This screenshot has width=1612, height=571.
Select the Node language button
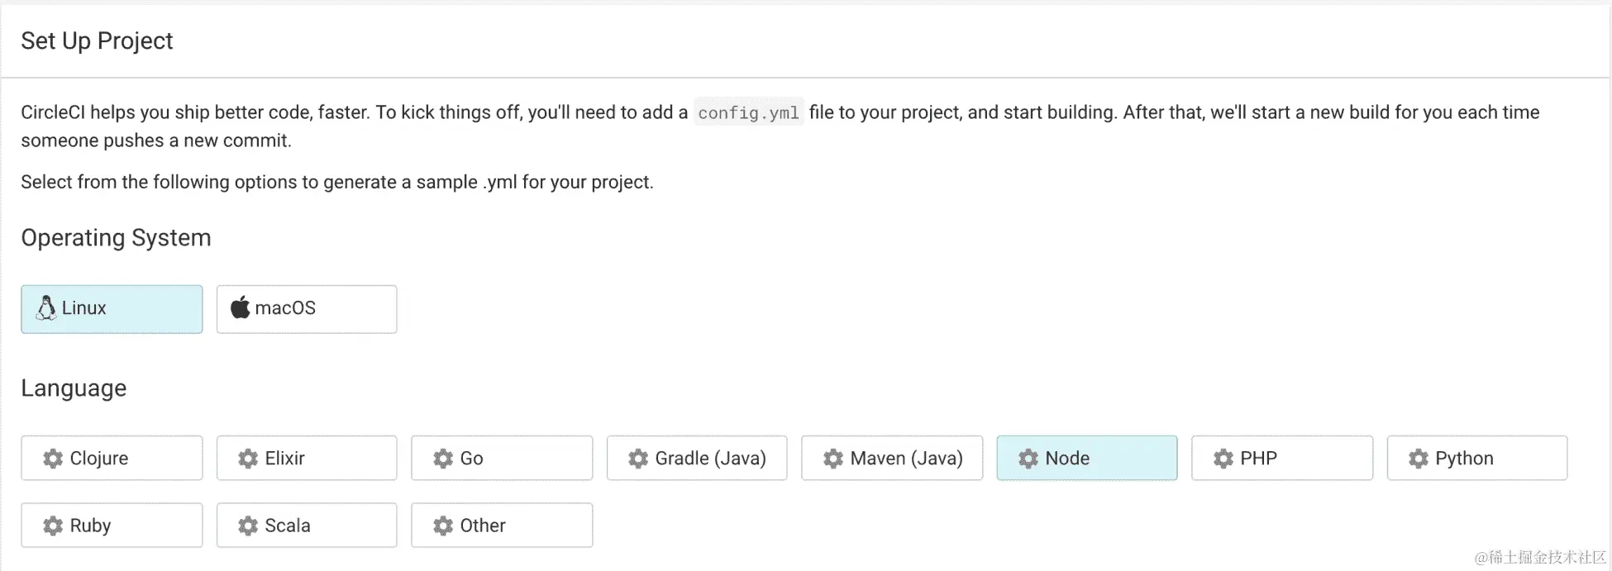click(1086, 458)
